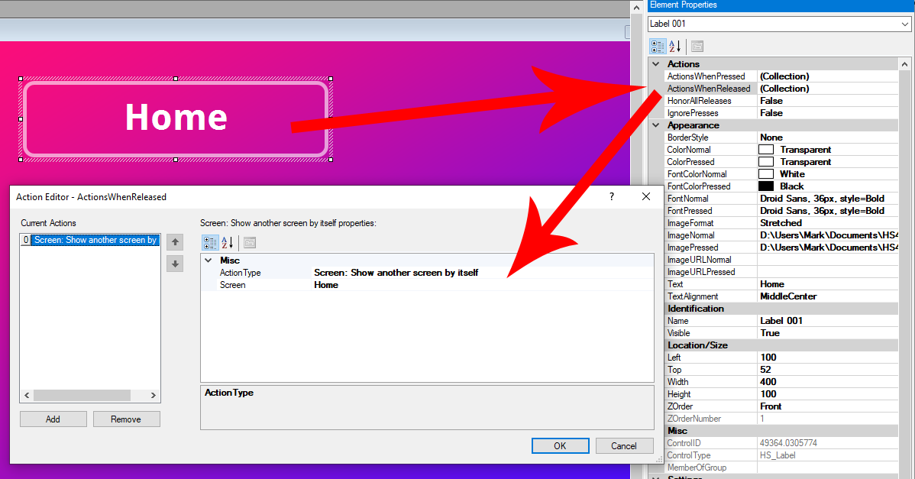The width and height of the screenshot is (915, 479).
Task: Confirm the dialog with OK
Action: point(560,445)
